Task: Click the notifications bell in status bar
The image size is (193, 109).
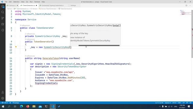Action: point(190,103)
